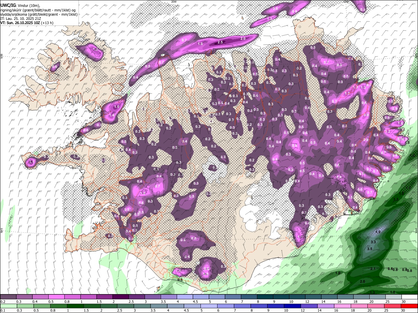The height and width of the screenshot is (313, 418).
Task: Click the "slydda/snjókoma" legend description line
Action: (x=39, y=14)
